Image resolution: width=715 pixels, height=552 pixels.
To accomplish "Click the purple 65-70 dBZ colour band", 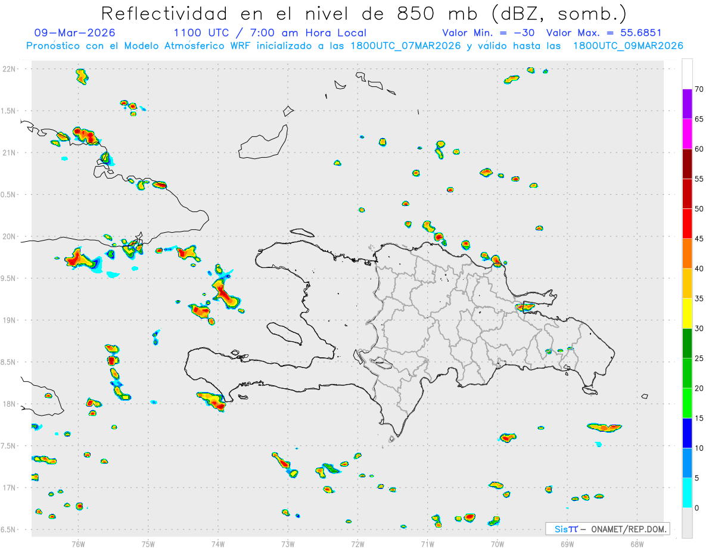I will (x=688, y=104).
